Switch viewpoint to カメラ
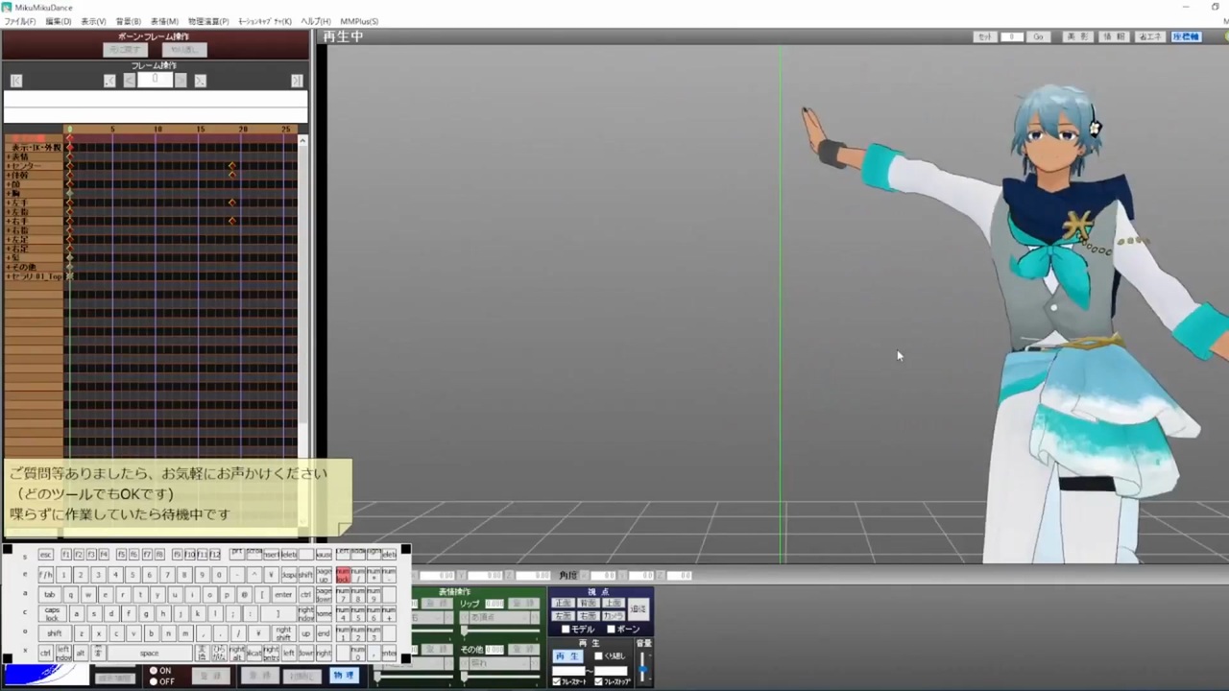1229x691 pixels. click(614, 616)
